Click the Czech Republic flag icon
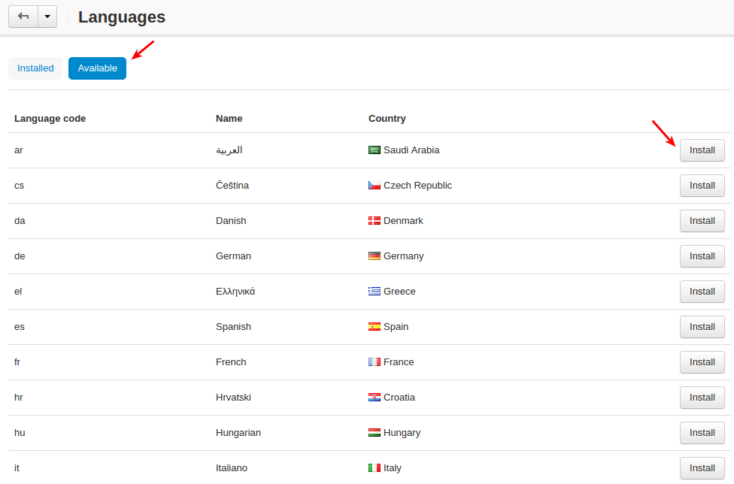Screen dimensions: 734x484 pyautogui.click(x=375, y=186)
